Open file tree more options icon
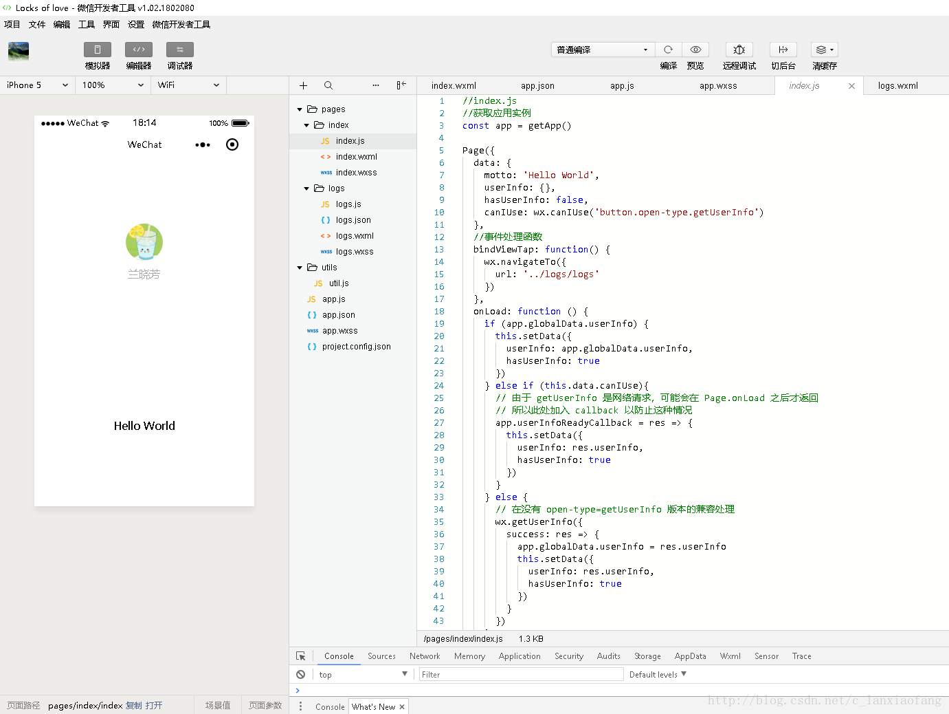 [376, 85]
